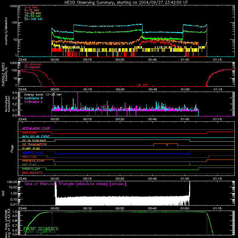Click the FRONTS_OFF flag label

31,169
